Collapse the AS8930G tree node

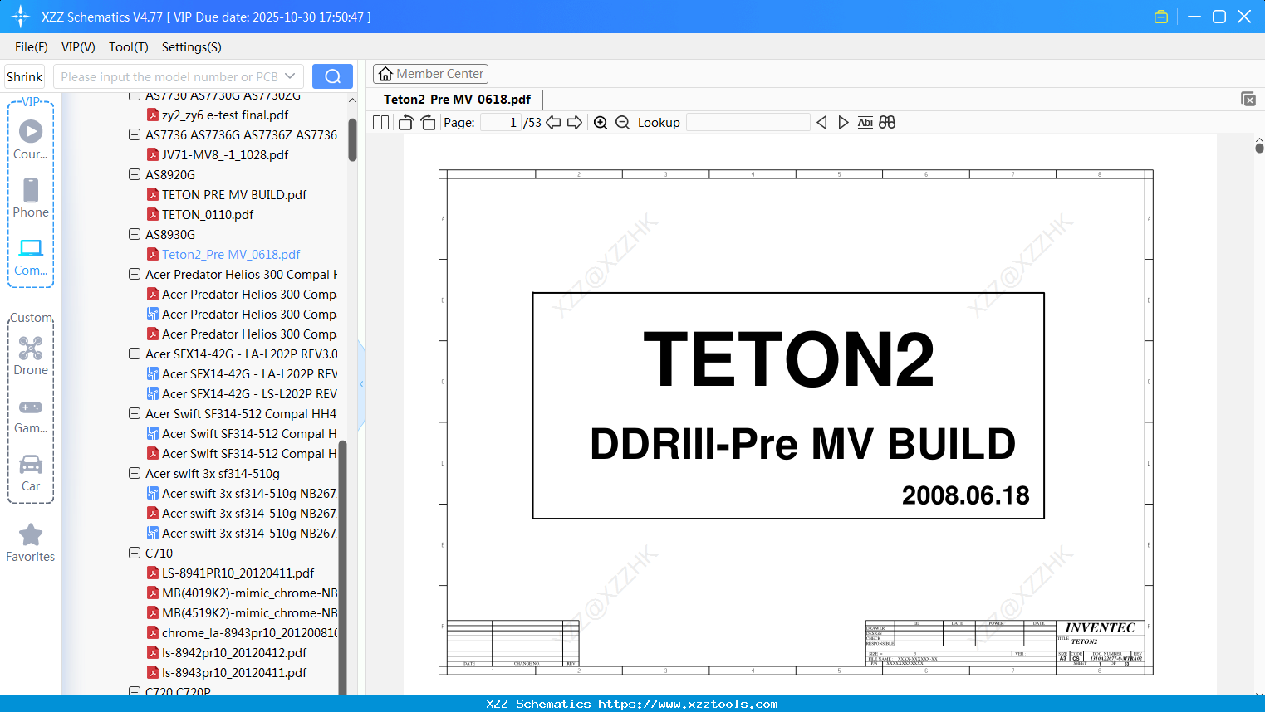coord(135,234)
